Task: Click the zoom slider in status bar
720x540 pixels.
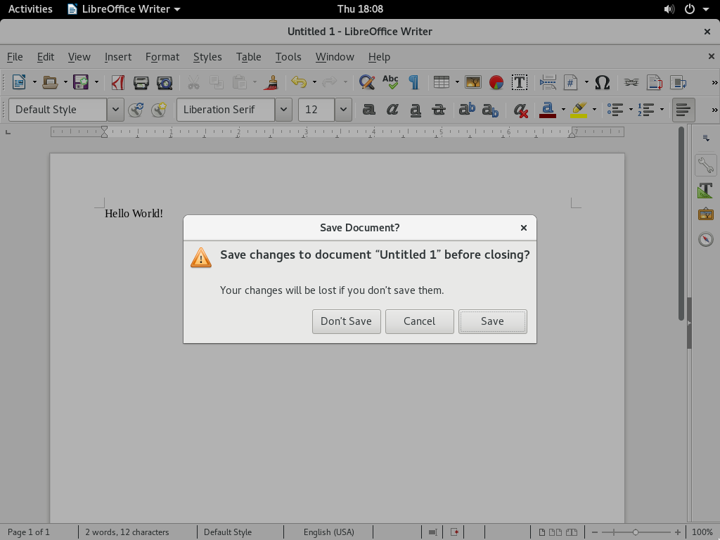Action: (635, 532)
